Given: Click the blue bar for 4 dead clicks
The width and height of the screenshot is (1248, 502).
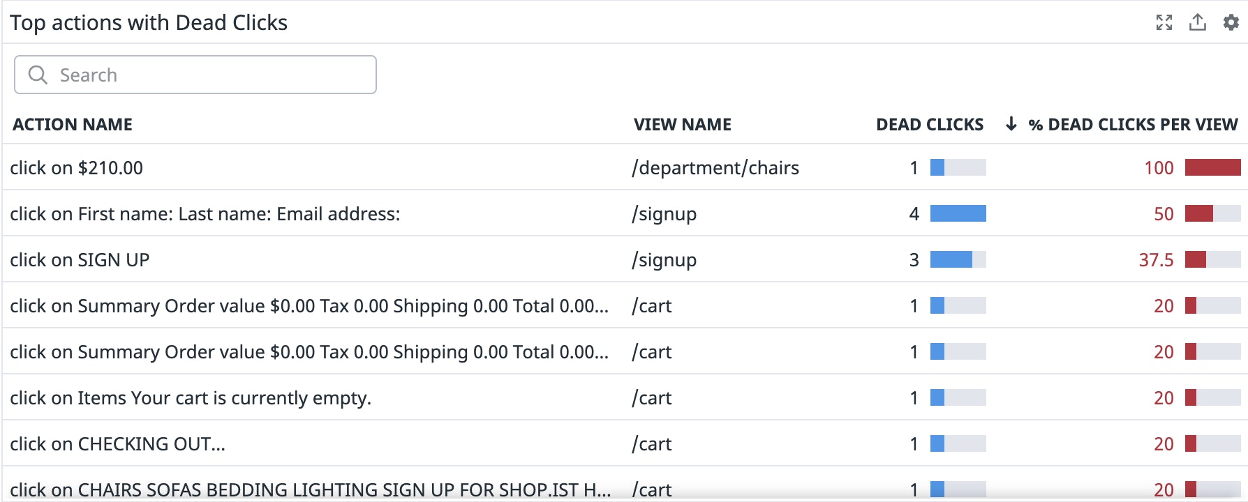Looking at the screenshot, I should [x=958, y=213].
